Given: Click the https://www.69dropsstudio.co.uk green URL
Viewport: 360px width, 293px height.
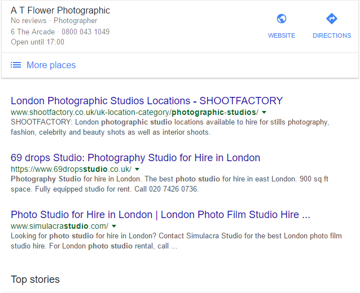Looking at the screenshot, I should tap(71, 169).
